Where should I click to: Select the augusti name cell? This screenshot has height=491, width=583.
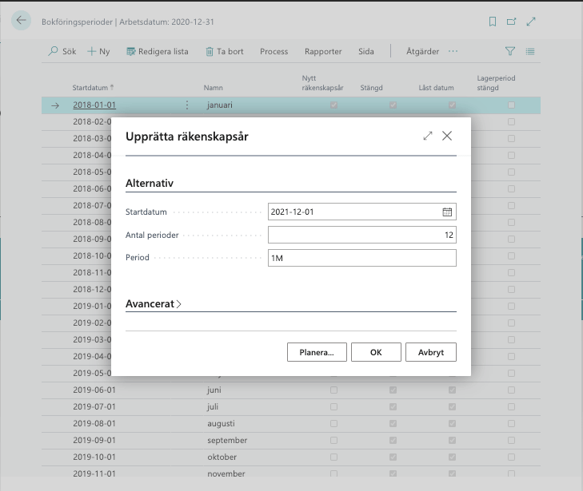click(x=221, y=423)
